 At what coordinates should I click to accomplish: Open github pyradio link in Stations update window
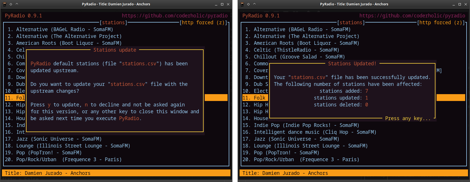[x=175, y=16]
